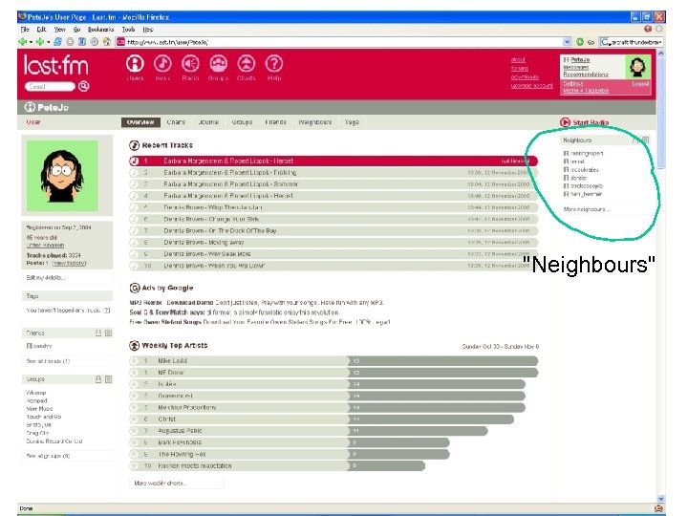Viewport: 688px width, 516px height.
Task: Click the Groups box person icon
Action: pos(98,379)
